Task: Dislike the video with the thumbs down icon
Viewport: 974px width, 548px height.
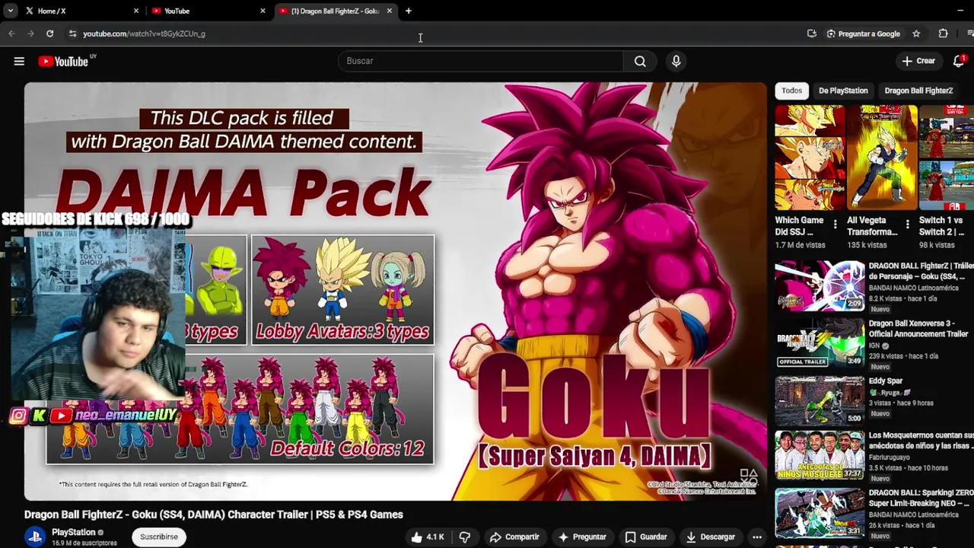Action: click(465, 537)
